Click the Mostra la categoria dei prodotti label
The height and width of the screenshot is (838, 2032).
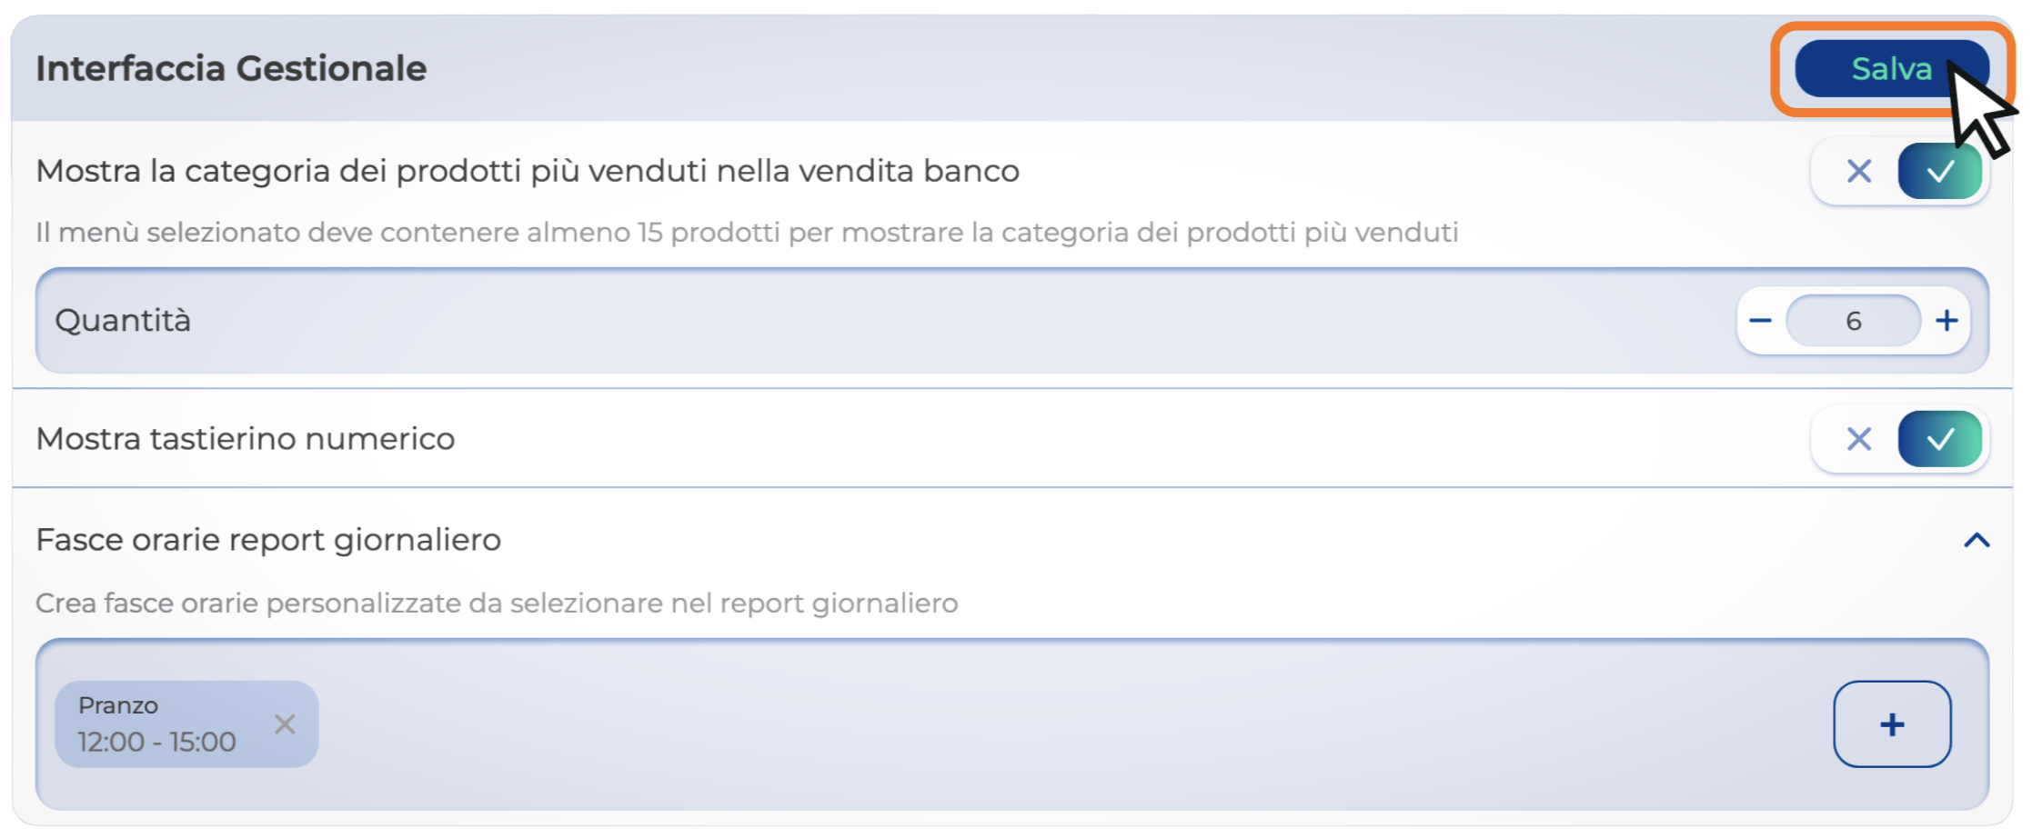point(528,171)
